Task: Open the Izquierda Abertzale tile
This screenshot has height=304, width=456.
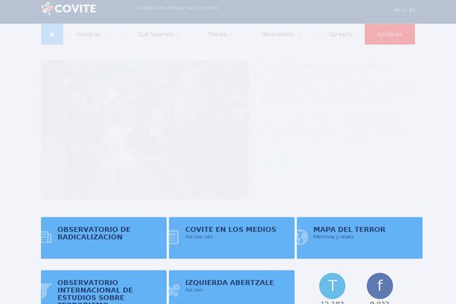Action: 232,287
